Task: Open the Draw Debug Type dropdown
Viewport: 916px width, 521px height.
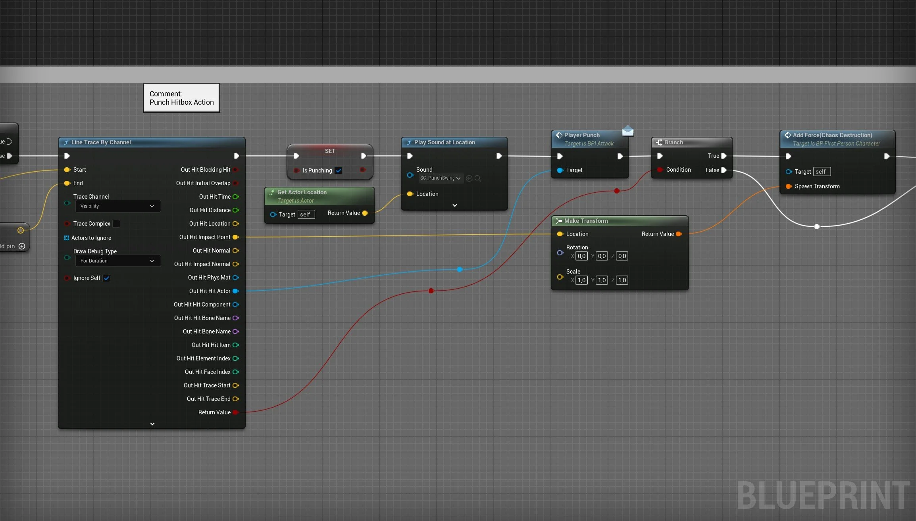Action: [x=117, y=261]
